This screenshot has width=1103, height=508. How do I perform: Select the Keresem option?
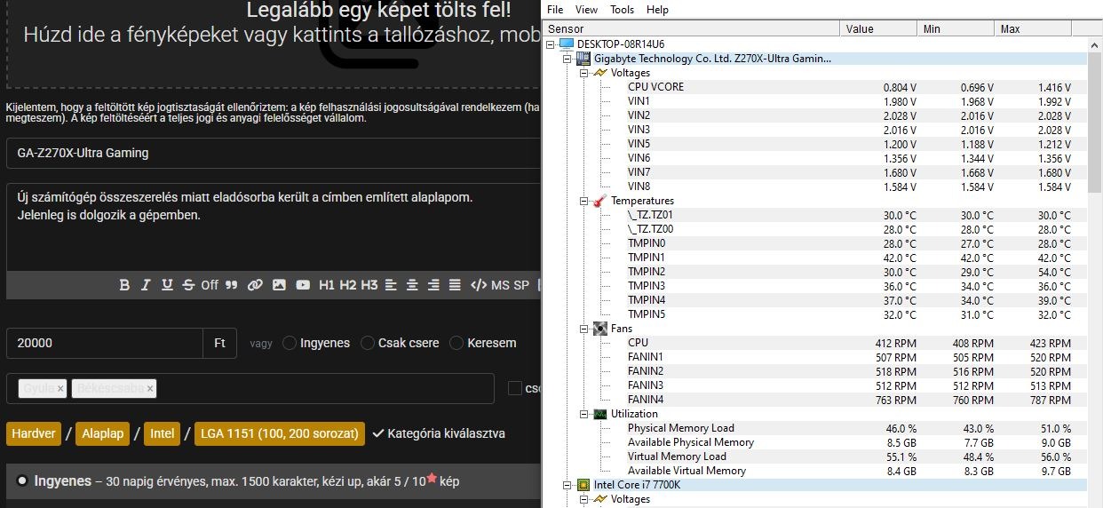[456, 343]
